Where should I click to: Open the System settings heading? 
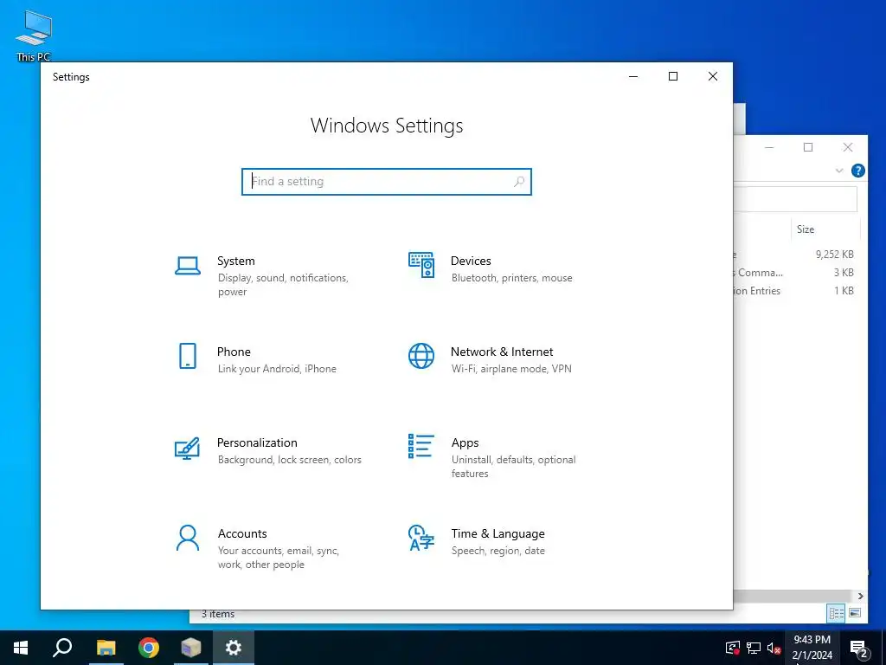click(x=236, y=261)
